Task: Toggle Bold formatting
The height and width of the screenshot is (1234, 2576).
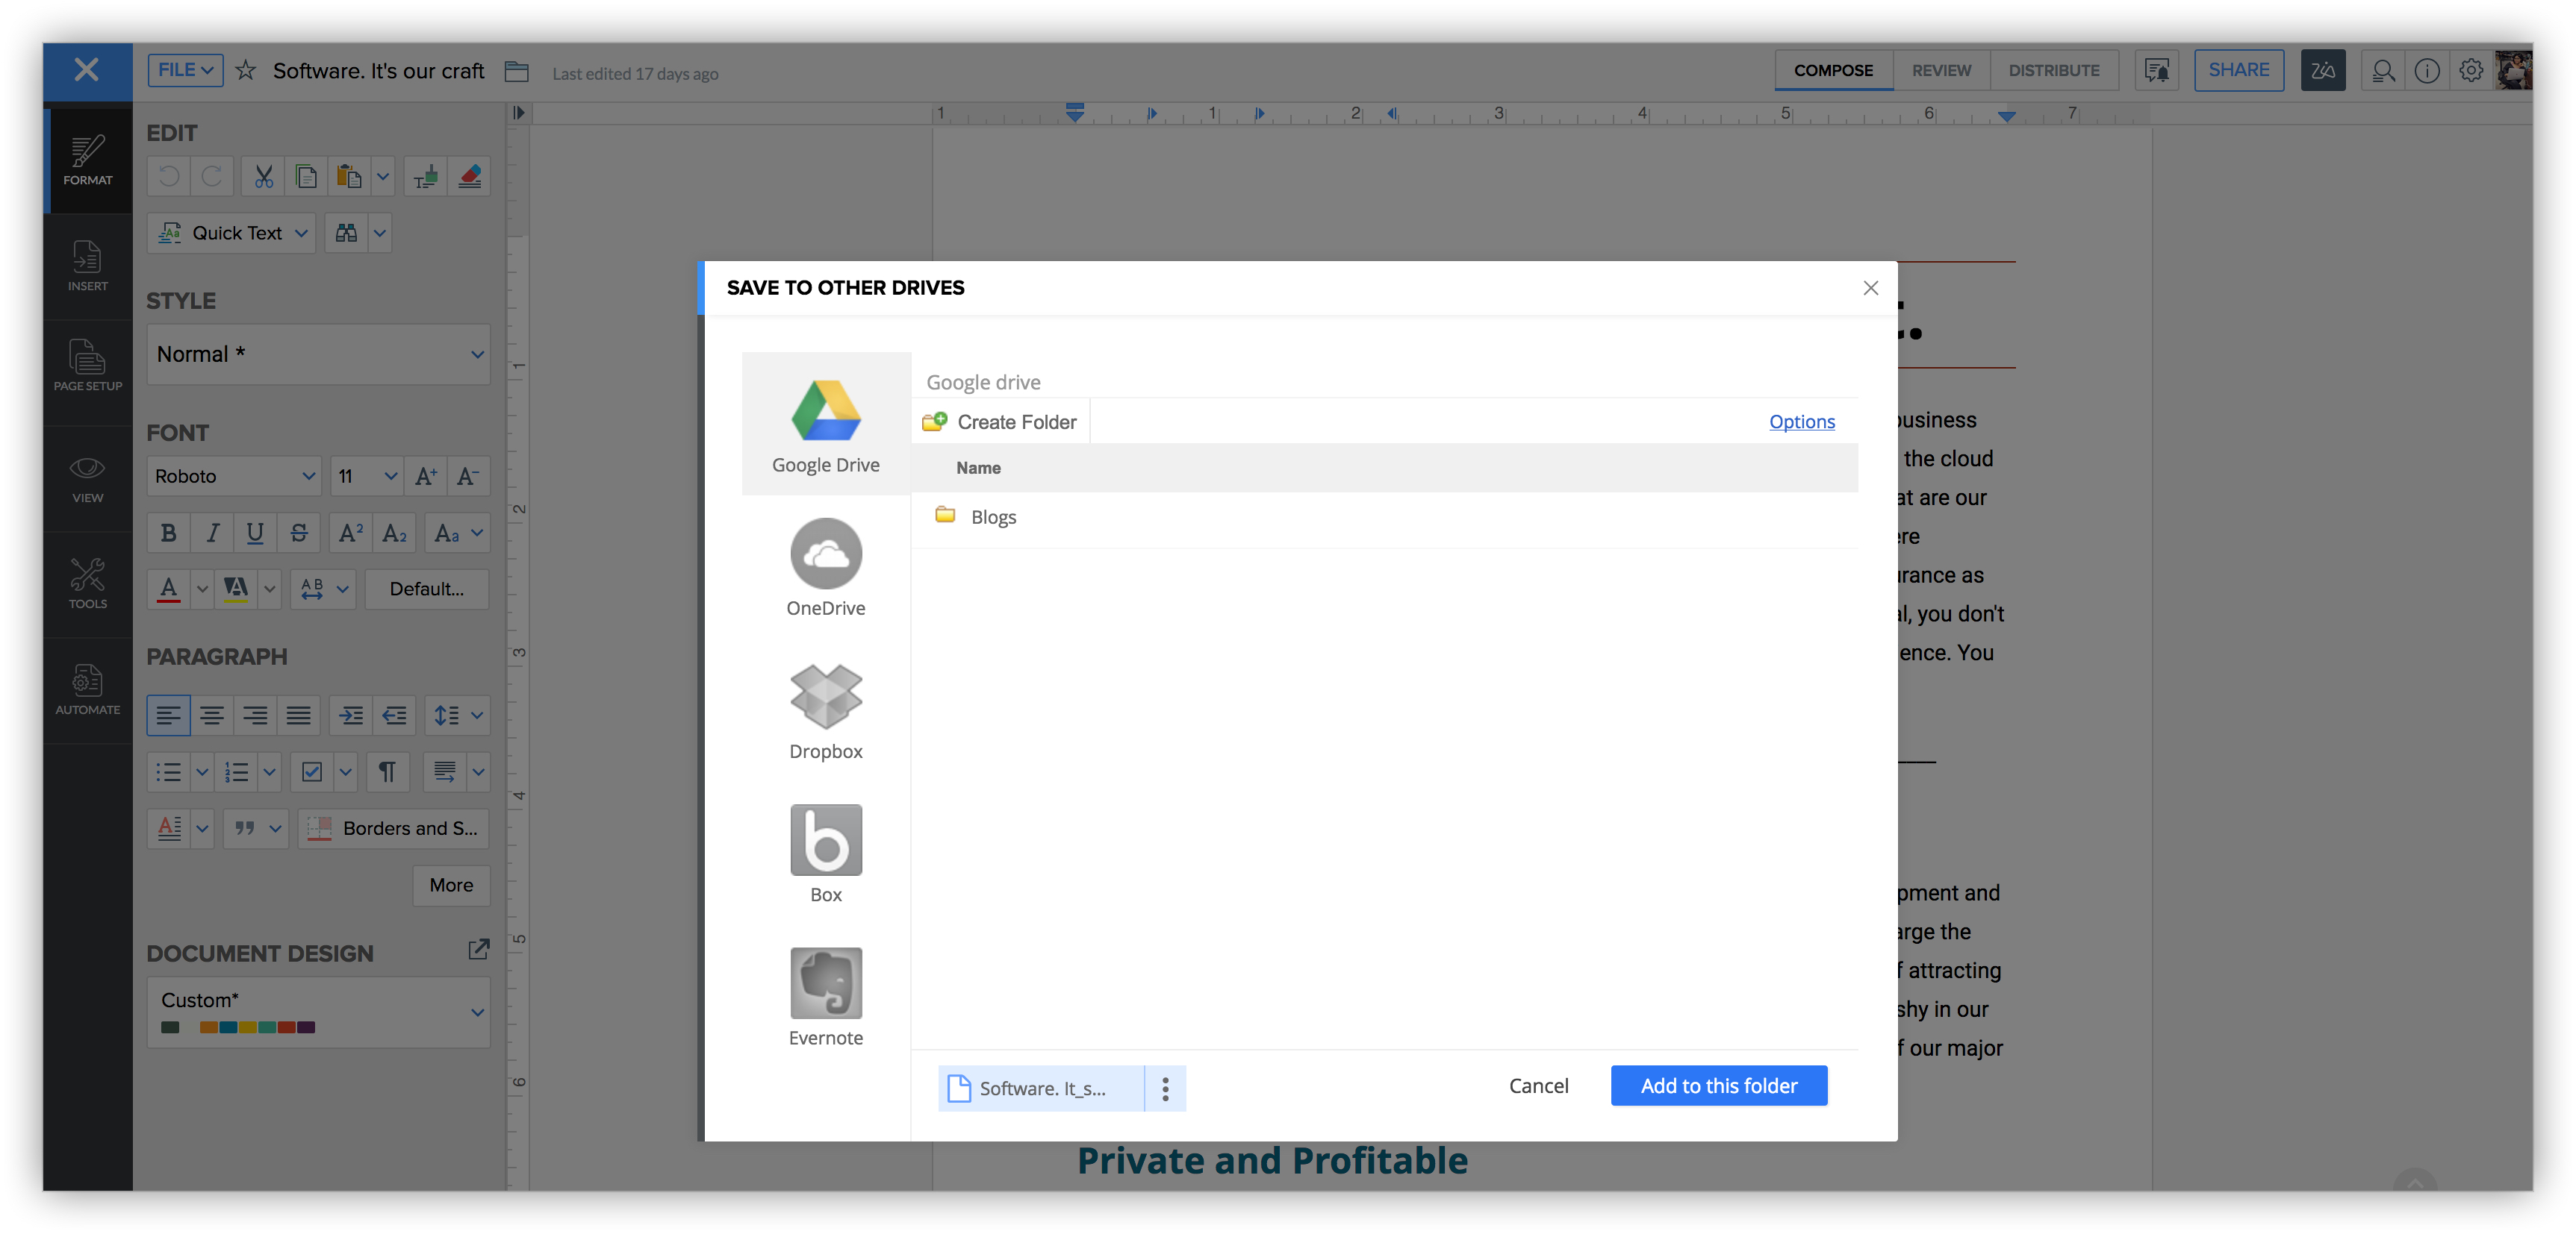Action: pyautogui.click(x=168, y=533)
